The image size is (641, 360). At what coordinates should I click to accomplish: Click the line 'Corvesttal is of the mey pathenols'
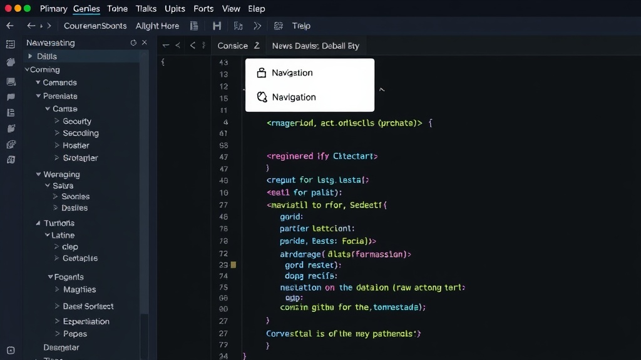[344, 334]
